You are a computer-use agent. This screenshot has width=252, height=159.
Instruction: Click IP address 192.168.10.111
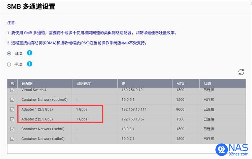click(134, 109)
